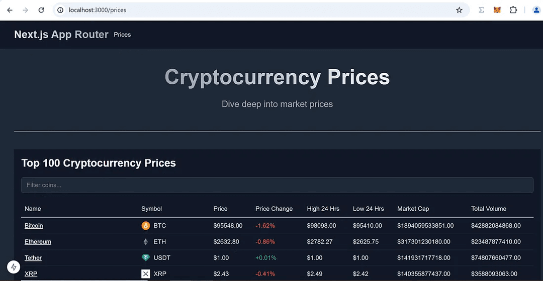Focus the Filter coins search field

click(277, 185)
